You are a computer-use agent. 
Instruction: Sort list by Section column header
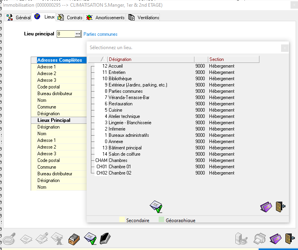click(233, 59)
